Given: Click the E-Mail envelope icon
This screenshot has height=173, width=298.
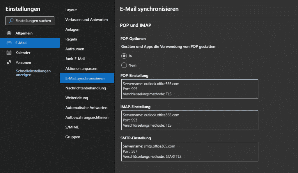Looking at the screenshot, I should click(9, 43).
